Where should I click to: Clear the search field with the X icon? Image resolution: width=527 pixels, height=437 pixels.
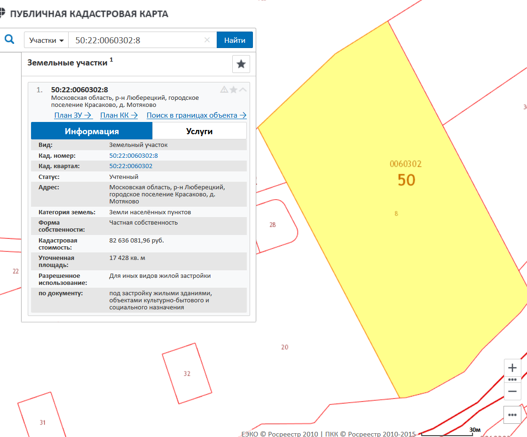(x=207, y=40)
